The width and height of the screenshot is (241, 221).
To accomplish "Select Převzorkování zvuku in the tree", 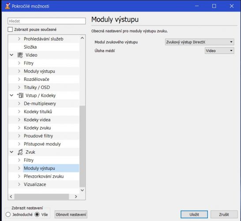I will (44, 176).
